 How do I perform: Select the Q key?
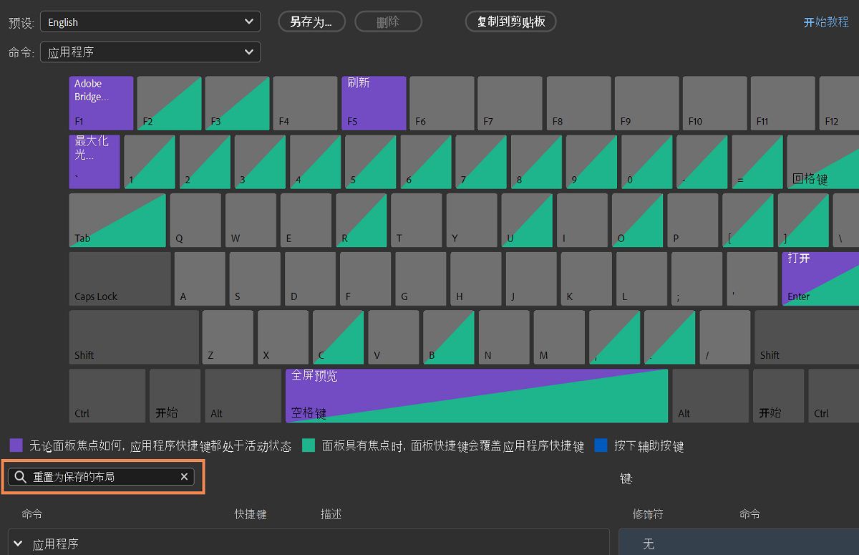195,221
